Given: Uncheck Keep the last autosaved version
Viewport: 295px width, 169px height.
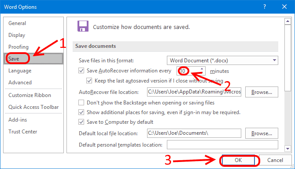Looking at the screenshot, I should pyautogui.click(x=89, y=81).
